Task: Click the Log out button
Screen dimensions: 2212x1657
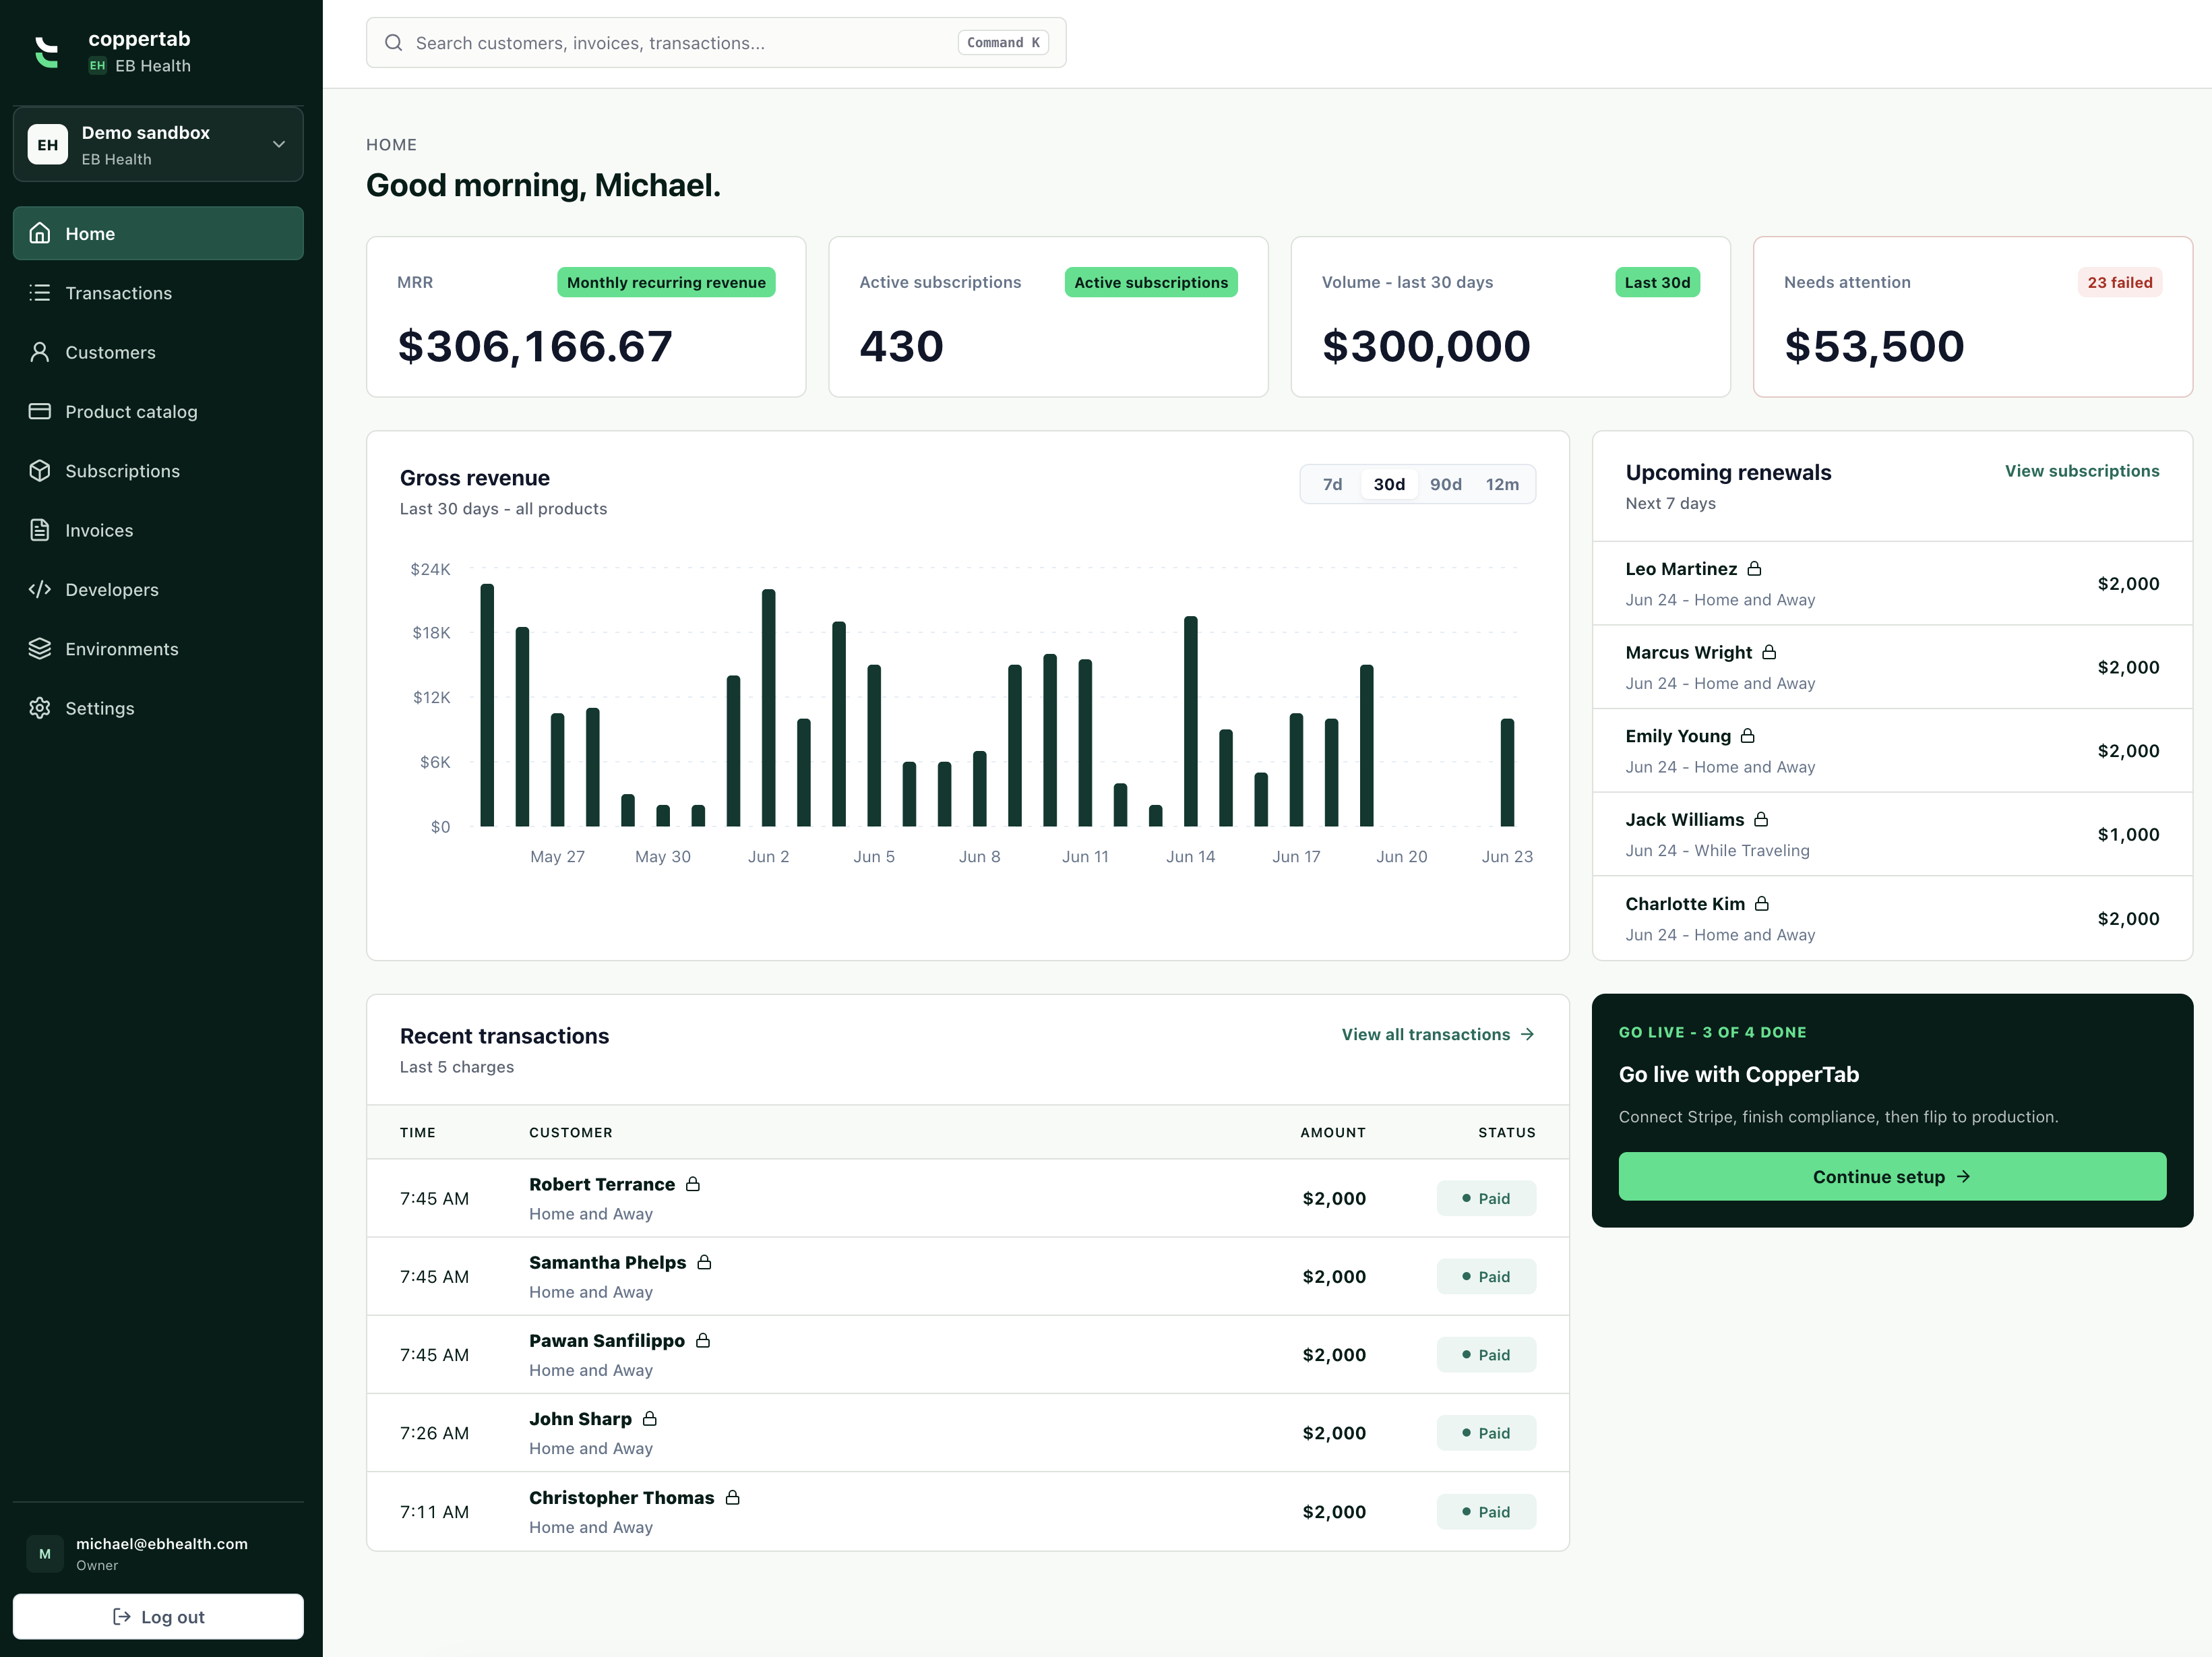Action: click(158, 1616)
